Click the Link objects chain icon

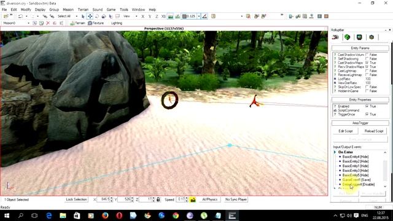tap(45, 17)
